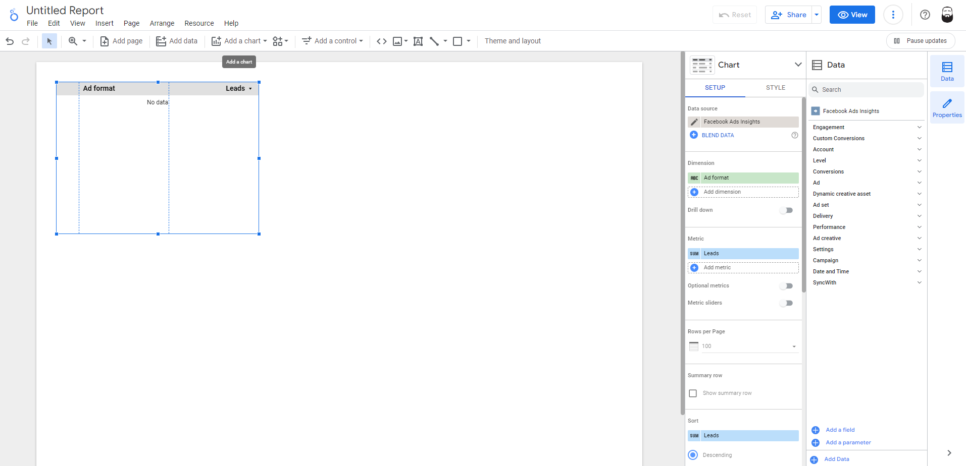The image size is (966, 466).
Task: Open the Properties side panel
Action: pyautogui.click(x=947, y=108)
